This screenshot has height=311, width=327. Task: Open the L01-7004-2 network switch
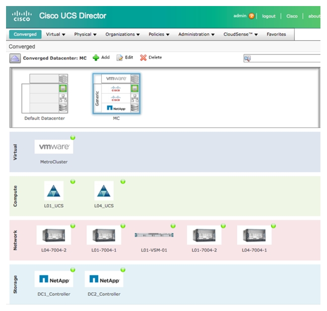204,235
